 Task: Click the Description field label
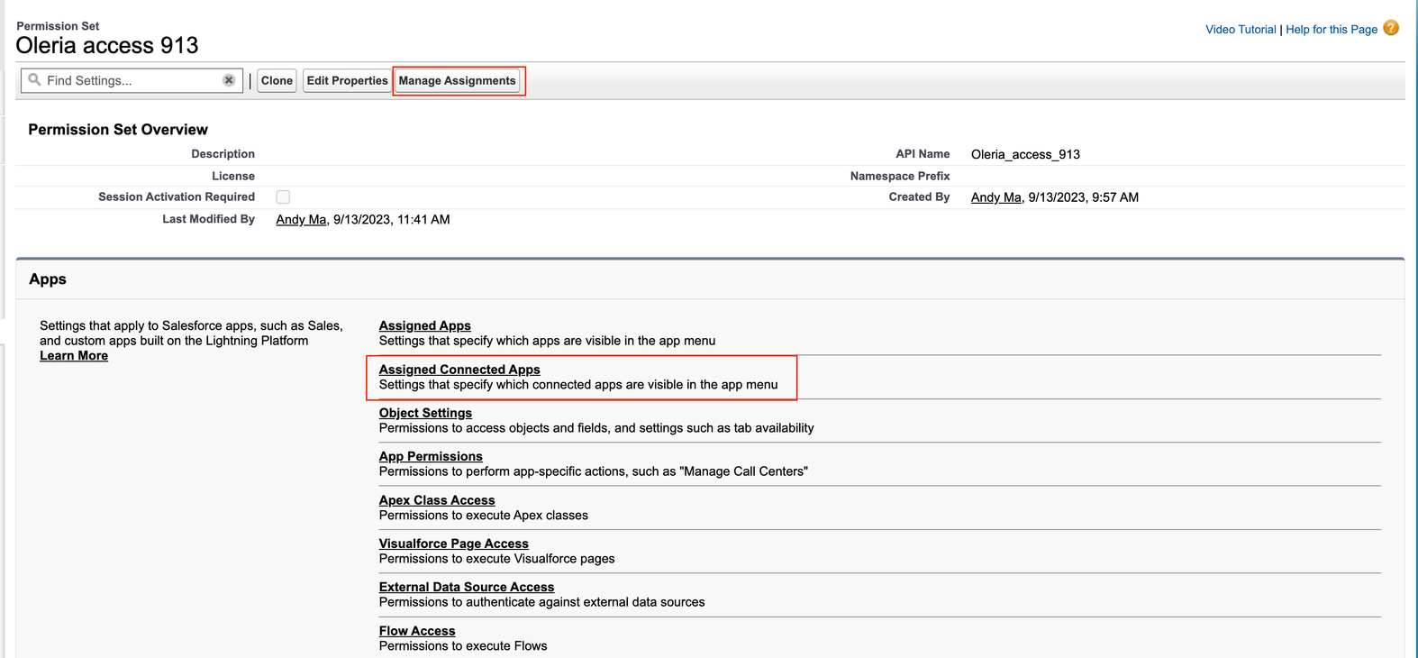click(x=223, y=154)
